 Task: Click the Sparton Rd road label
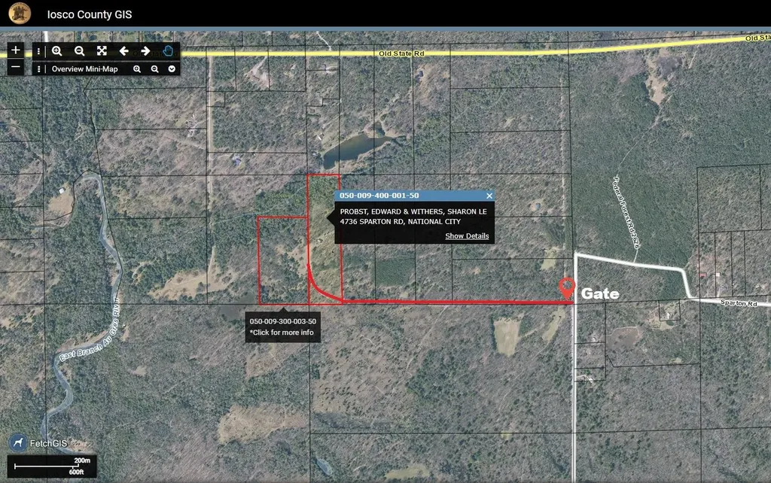tap(739, 303)
